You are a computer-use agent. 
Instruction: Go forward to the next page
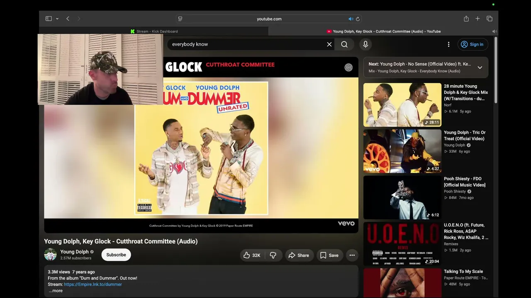point(79,19)
